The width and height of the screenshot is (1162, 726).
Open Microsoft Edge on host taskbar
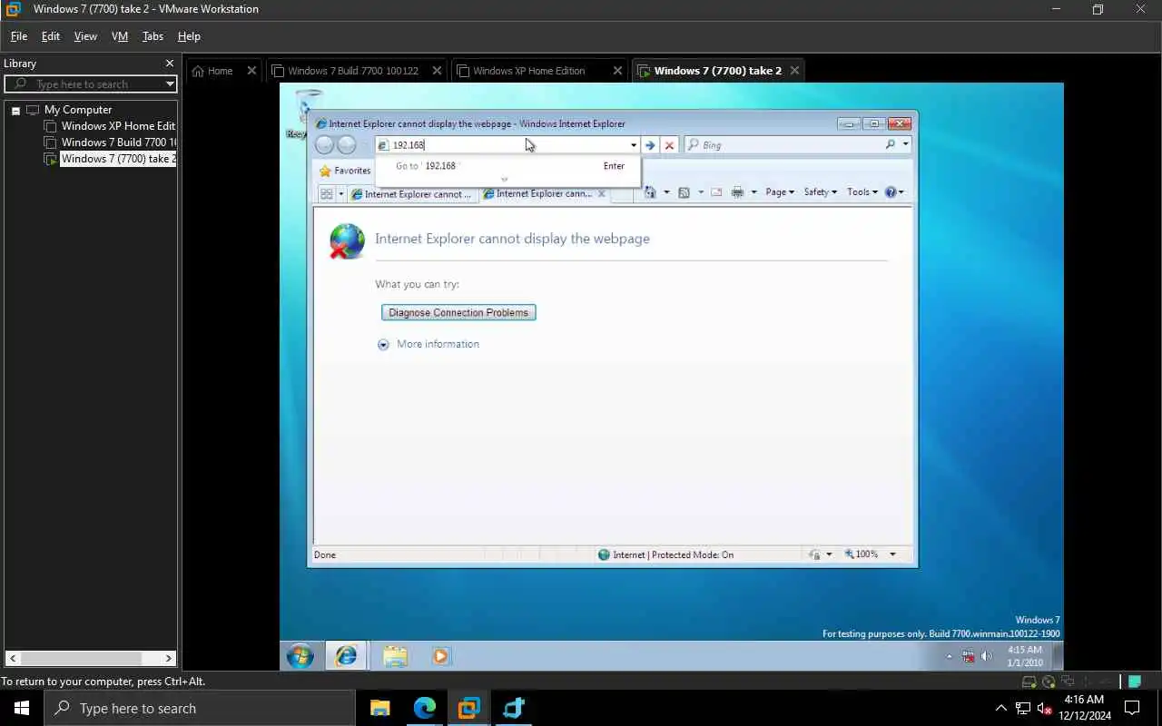[425, 708]
